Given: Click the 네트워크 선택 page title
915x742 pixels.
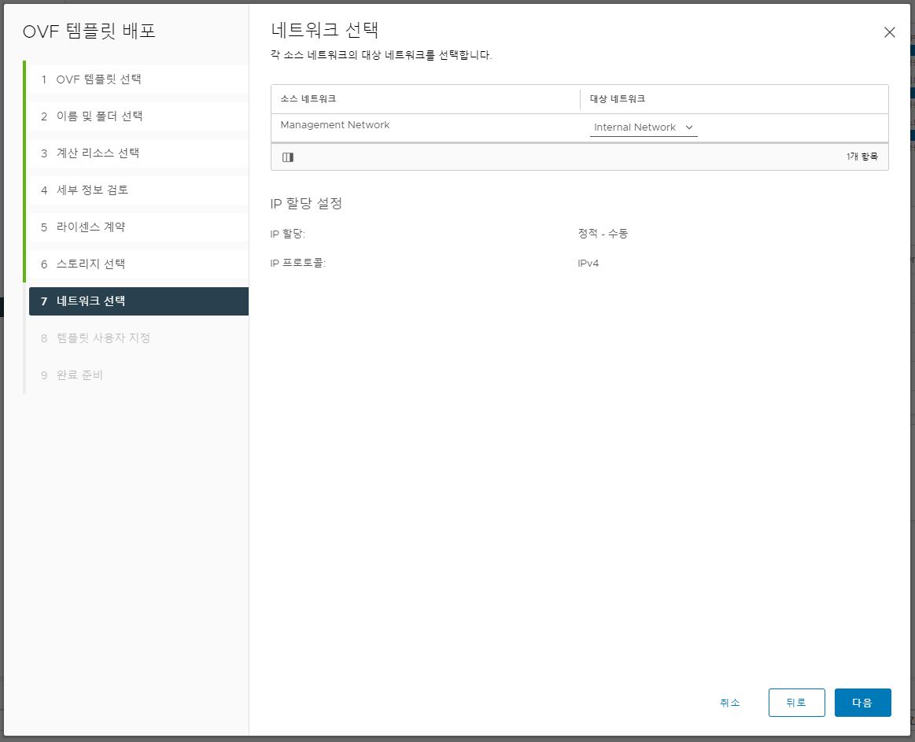Looking at the screenshot, I should coord(325,30).
